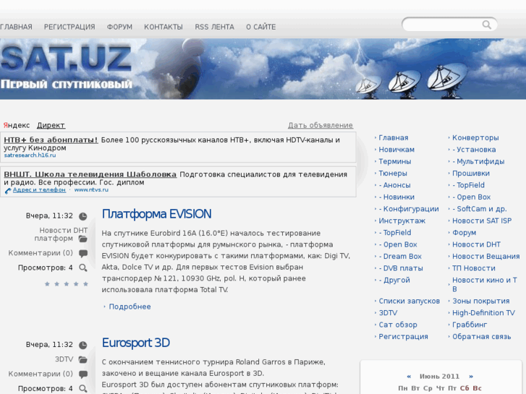This screenshot has height=394, width=526.
Task: Open Новости SAT ISP in sidebar
Action: pos(482,220)
